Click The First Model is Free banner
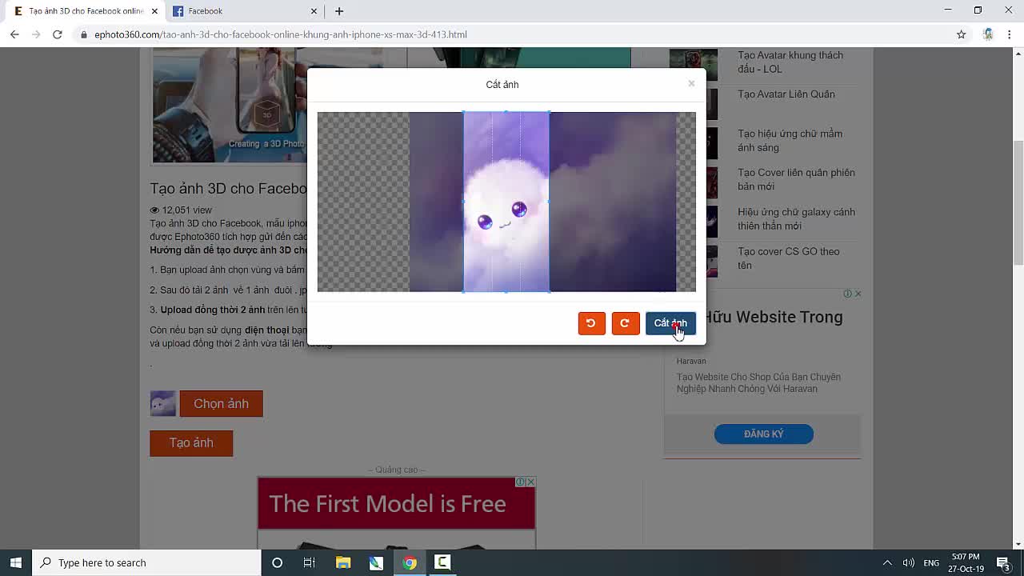Screen dimensions: 1024x576 (x=396, y=504)
